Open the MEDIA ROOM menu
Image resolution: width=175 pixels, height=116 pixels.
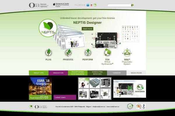136,73
